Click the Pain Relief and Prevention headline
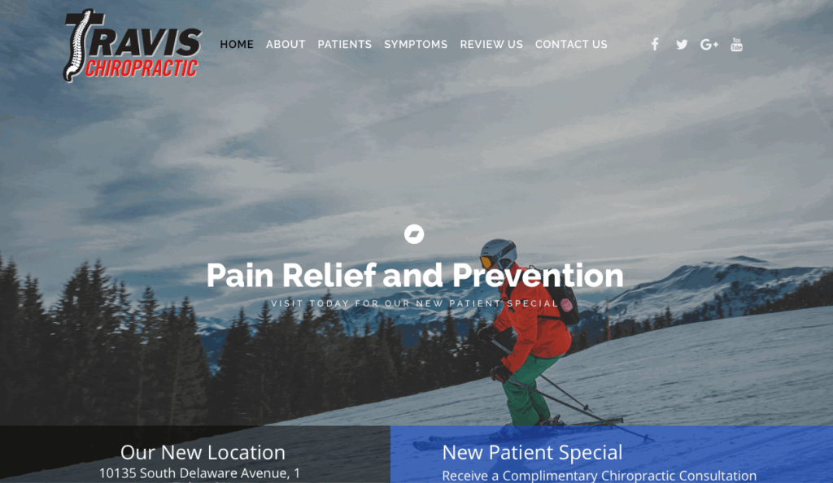Viewport: 833px width, 483px height. pyautogui.click(x=415, y=276)
